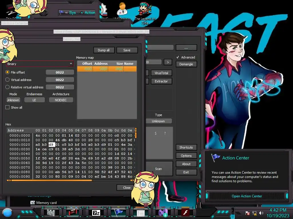
Task: Click the File offset value field
Action: click(60, 72)
